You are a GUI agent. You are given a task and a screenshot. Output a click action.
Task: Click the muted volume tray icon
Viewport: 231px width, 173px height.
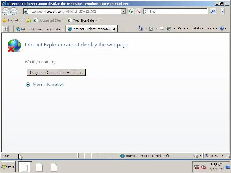[204, 167]
